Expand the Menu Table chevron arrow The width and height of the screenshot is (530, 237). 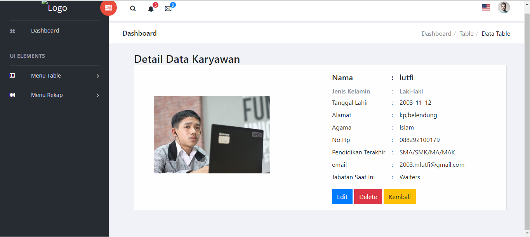tap(98, 76)
